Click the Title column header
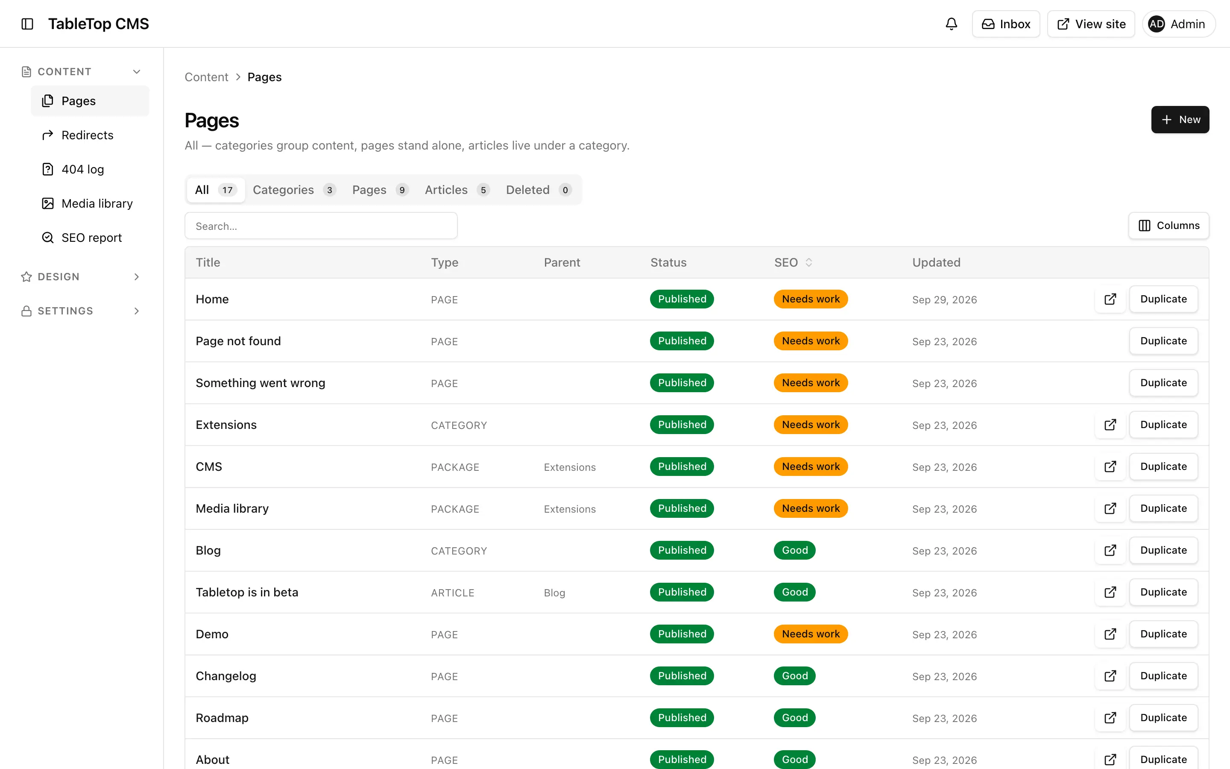The height and width of the screenshot is (769, 1230). 208,262
